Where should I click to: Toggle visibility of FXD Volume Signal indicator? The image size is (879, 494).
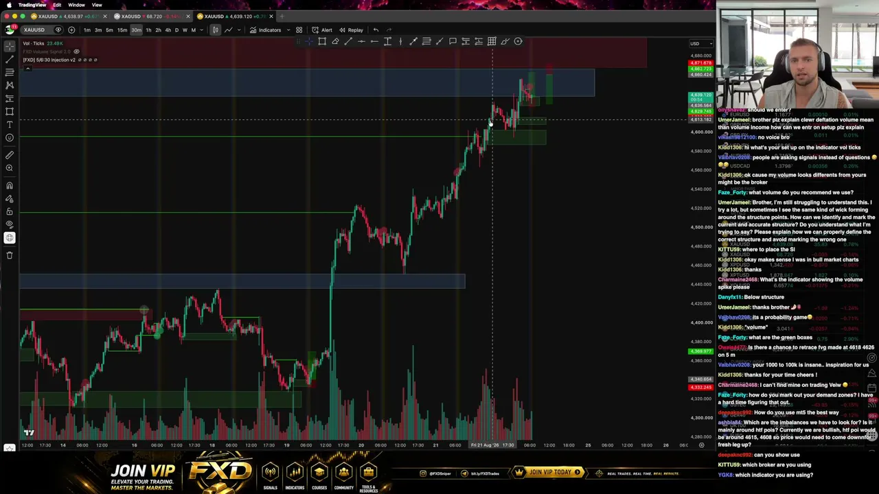(x=76, y=51)
